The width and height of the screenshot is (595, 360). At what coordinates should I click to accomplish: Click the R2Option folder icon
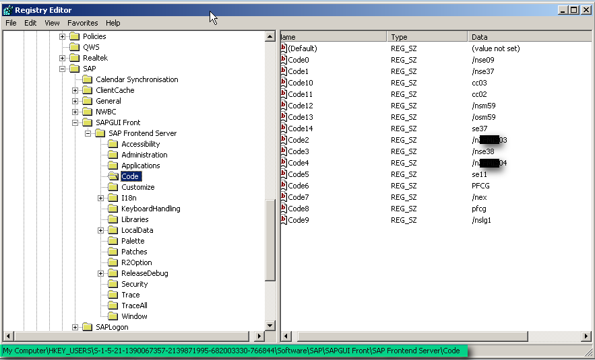coord(113,262)
